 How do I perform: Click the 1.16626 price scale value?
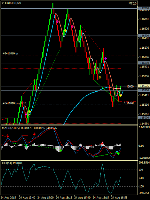[144, 29]
